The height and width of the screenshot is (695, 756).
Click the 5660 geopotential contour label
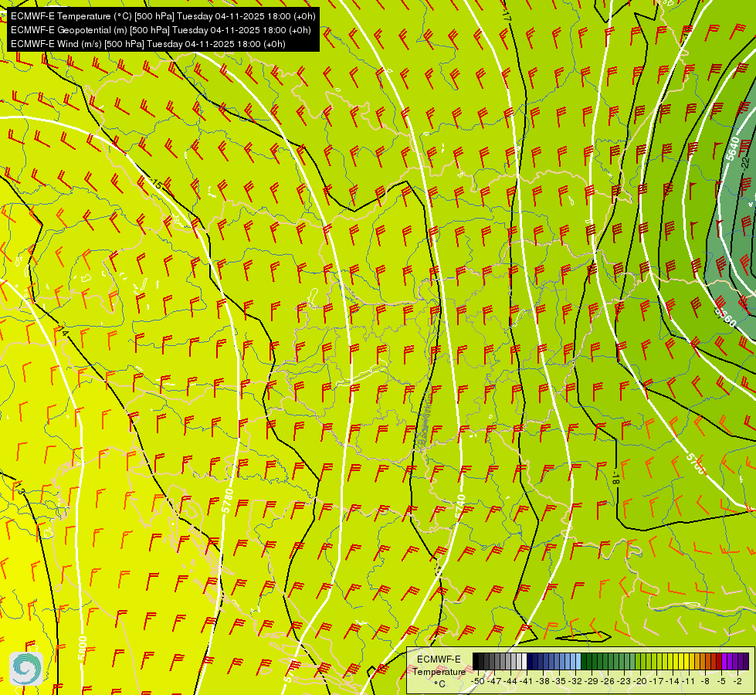tap(725, 317)
